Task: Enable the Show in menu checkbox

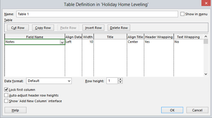Action: point(182,14)
